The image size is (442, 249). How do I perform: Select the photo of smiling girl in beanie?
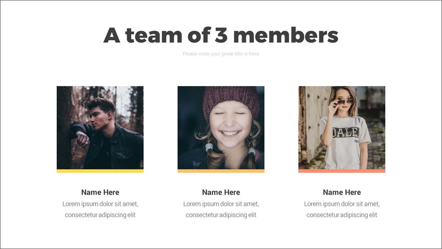(x=221, y=128)
